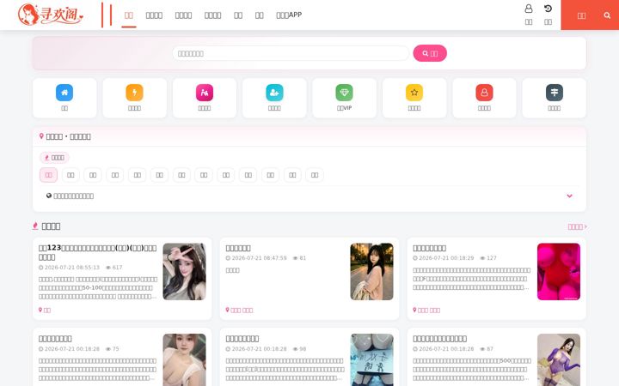Click the eye icon beside 127 views
Viewport: 619px width, 386px height.
point(482,258)
